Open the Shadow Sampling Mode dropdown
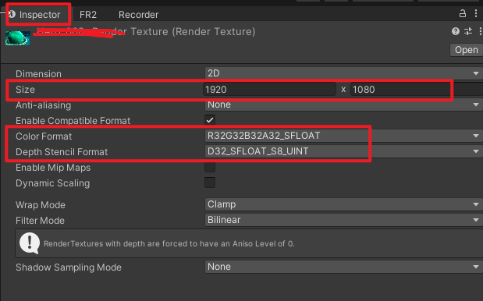 (x=343, y=267)
